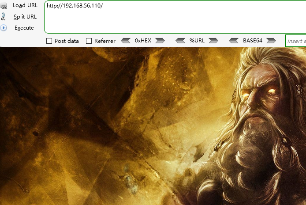The image size is (306, 205).
Task: Open the BASE64 menu label
Action: [x=253, y=41]
